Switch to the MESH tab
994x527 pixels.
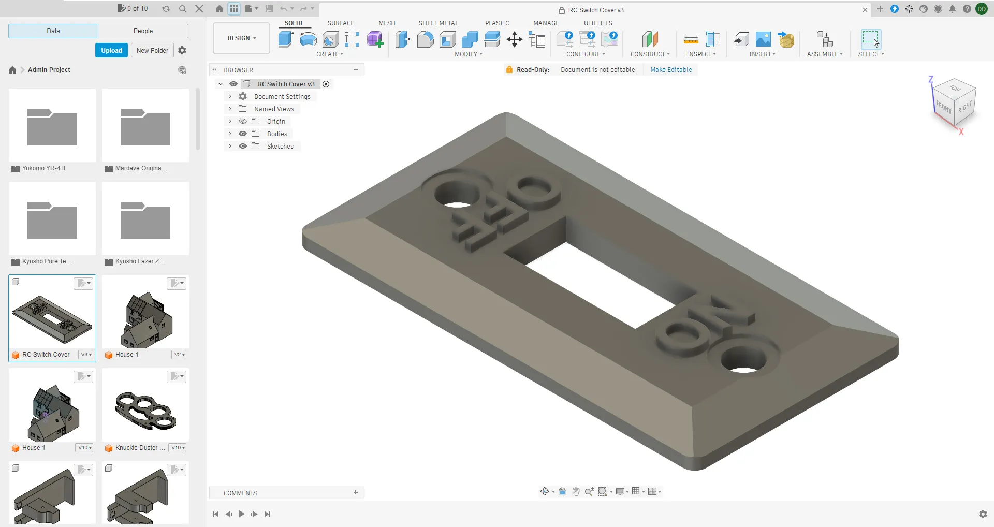click(x=387, y=23)
